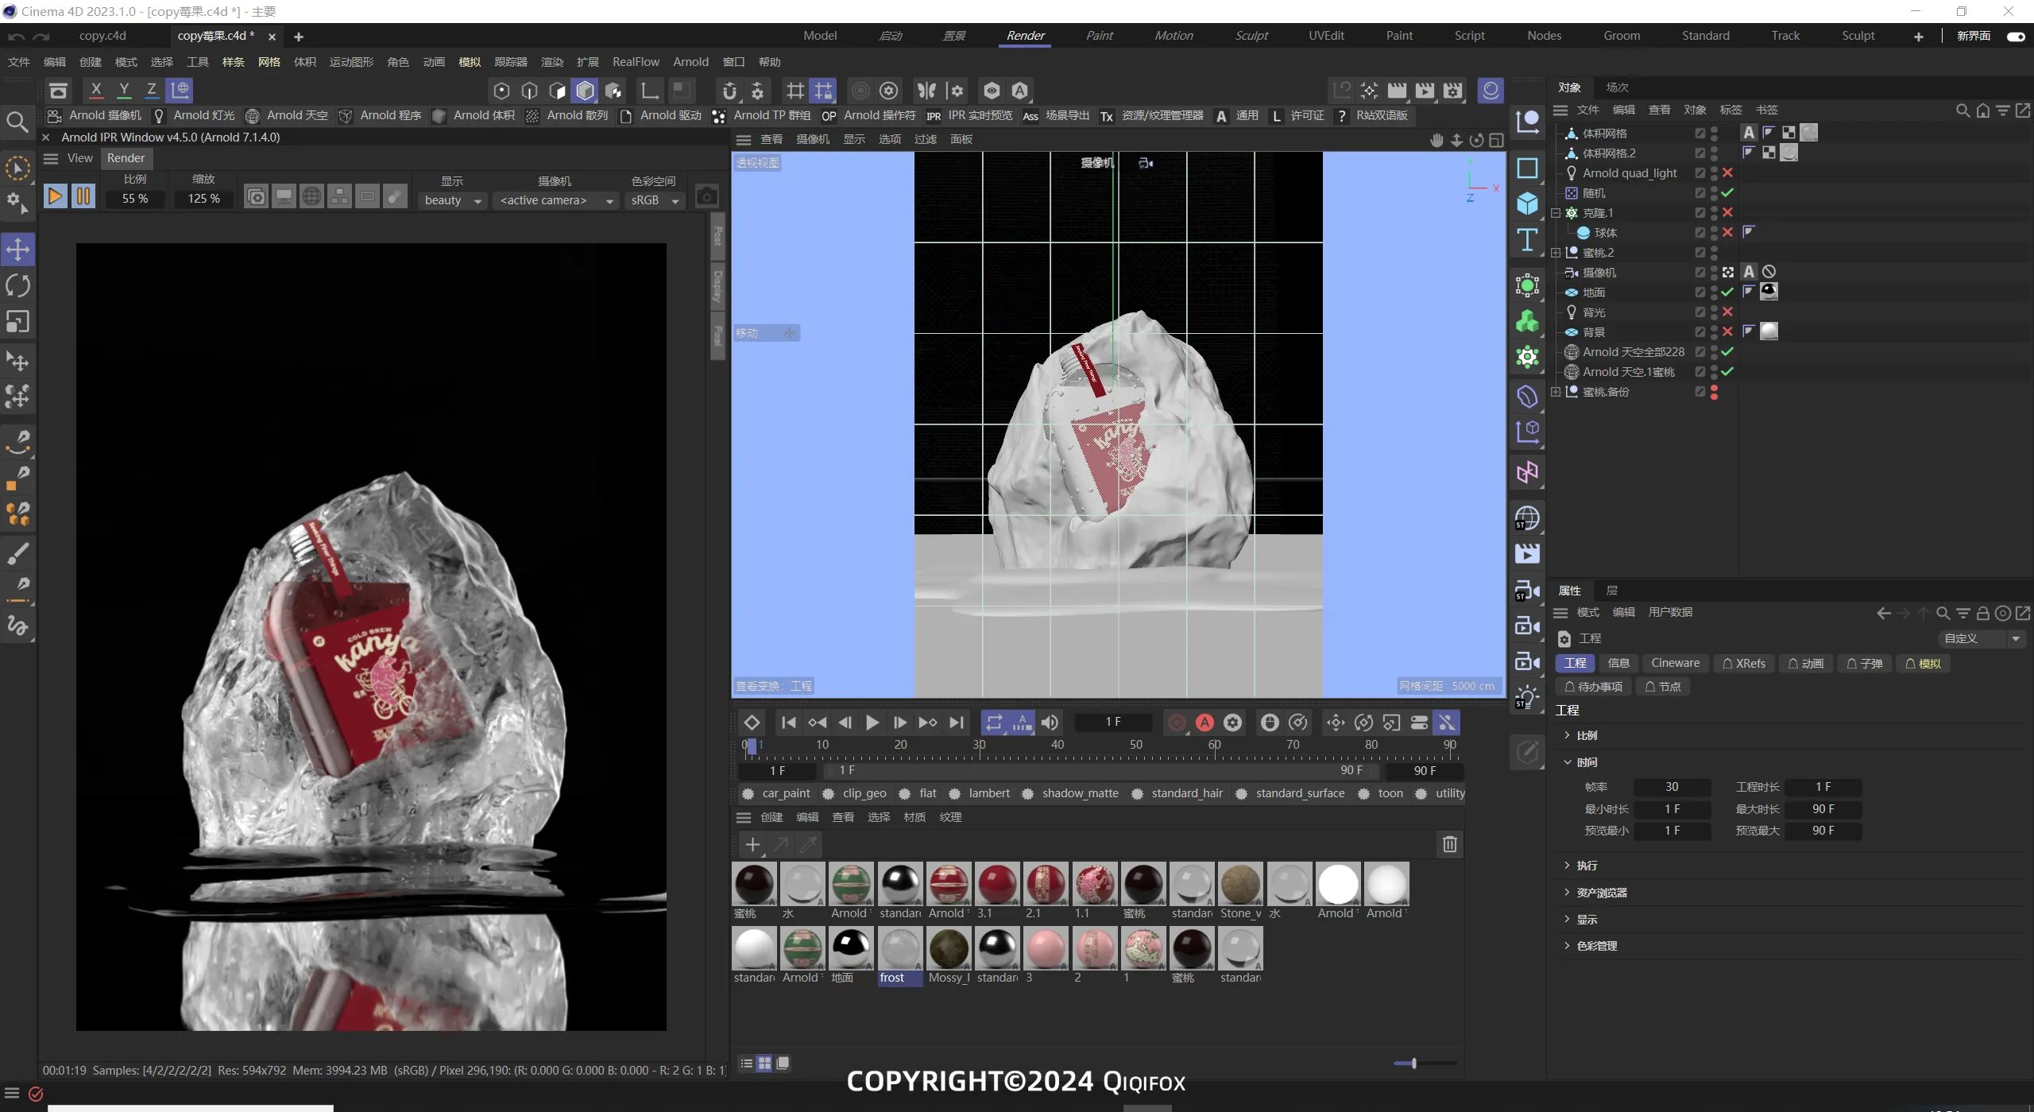Adjust the material thumbnail size slider
The width and height of the screenshot is (2034, 1112).
pyautogui.click(x=1413, y=1063)
